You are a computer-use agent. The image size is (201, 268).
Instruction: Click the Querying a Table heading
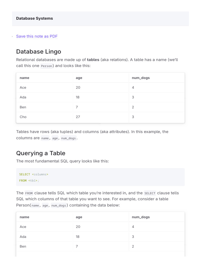click(x=41, y=153)
